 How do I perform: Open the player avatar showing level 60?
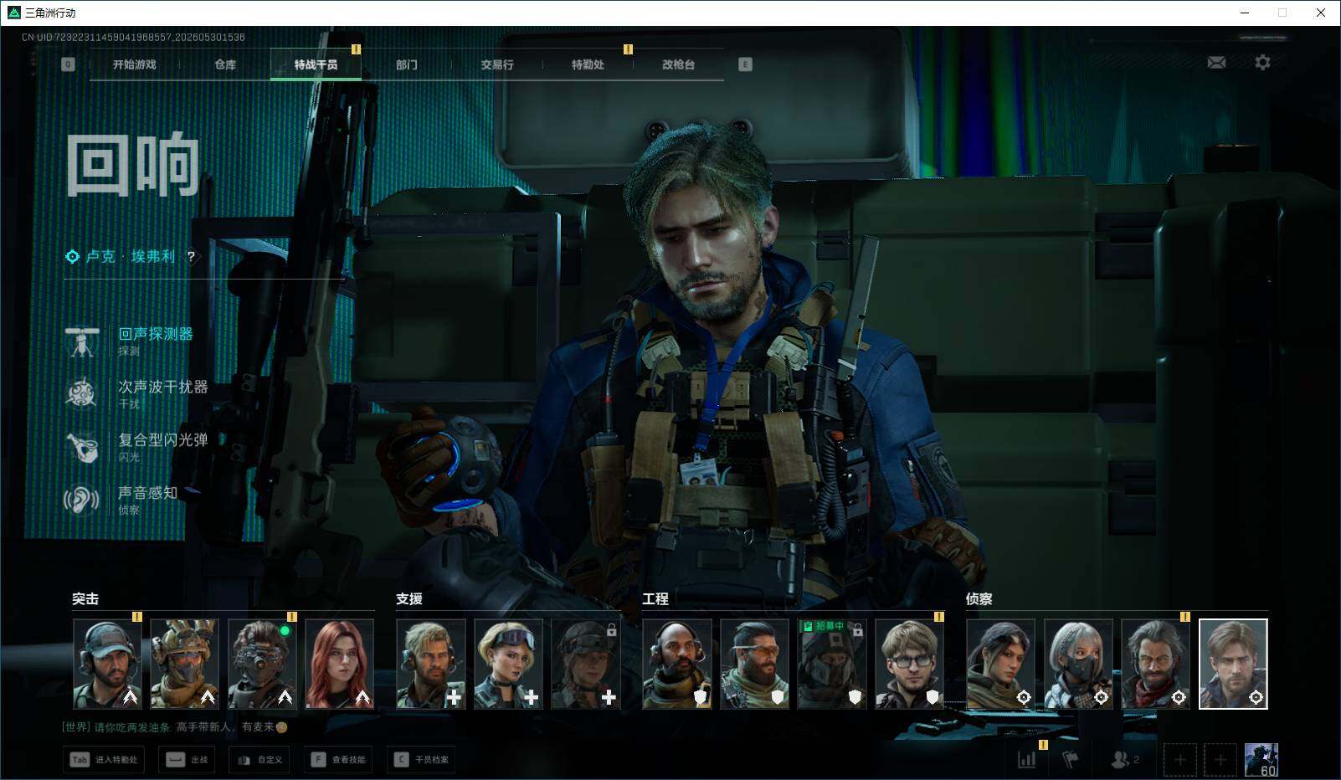tap(1261, 760)
